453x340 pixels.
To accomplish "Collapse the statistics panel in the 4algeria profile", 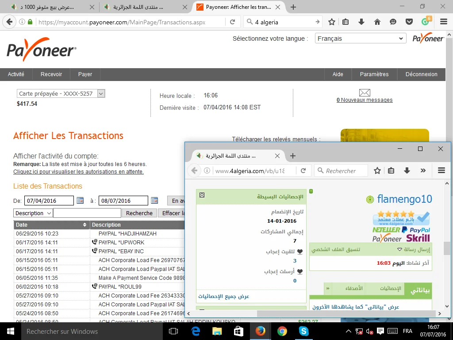I will pos(202,195).
